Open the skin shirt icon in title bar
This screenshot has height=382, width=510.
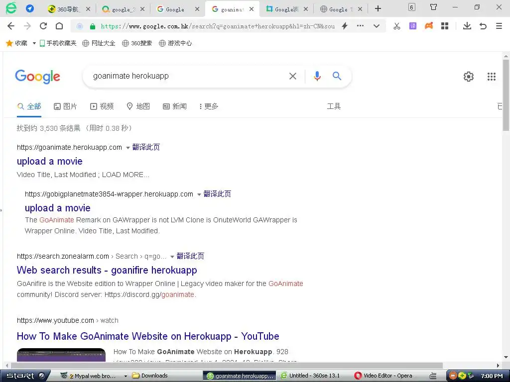pyautogui.click(x=433, y=7)
